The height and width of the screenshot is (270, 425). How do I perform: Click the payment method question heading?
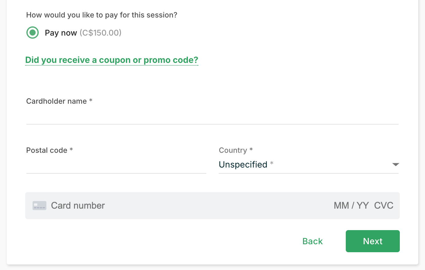[102, 15]
